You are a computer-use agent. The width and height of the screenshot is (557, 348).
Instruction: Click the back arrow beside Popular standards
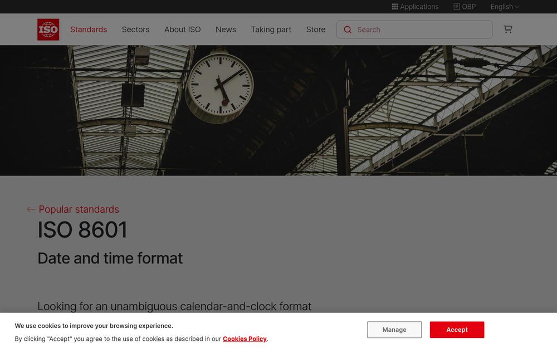pyautogui.click(x=31, y=209)
